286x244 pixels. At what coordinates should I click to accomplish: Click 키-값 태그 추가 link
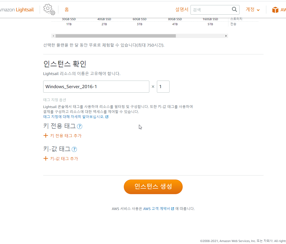pos(64,159)
